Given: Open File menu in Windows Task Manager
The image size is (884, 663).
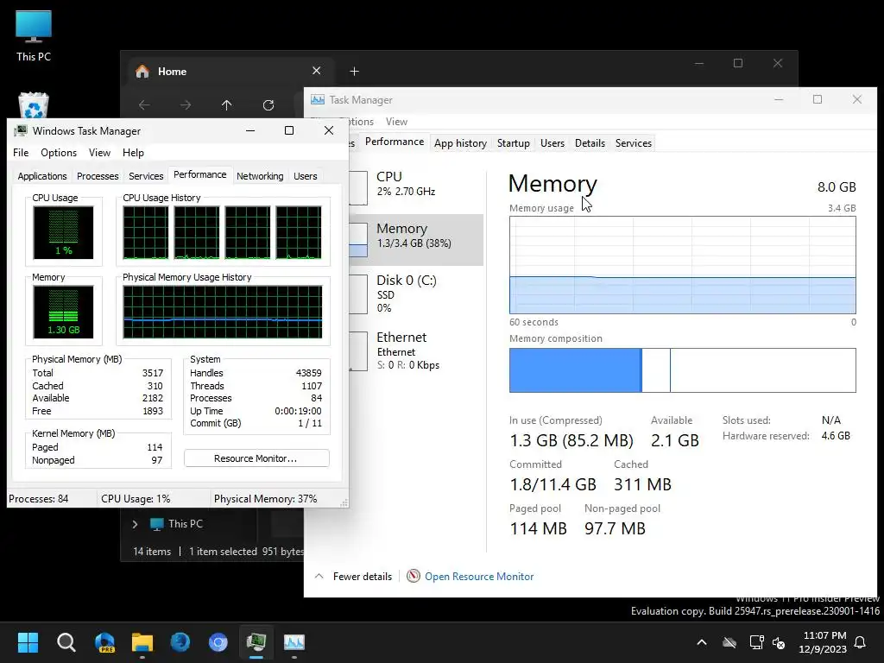Looking at the screenshot, I should 21,153.
